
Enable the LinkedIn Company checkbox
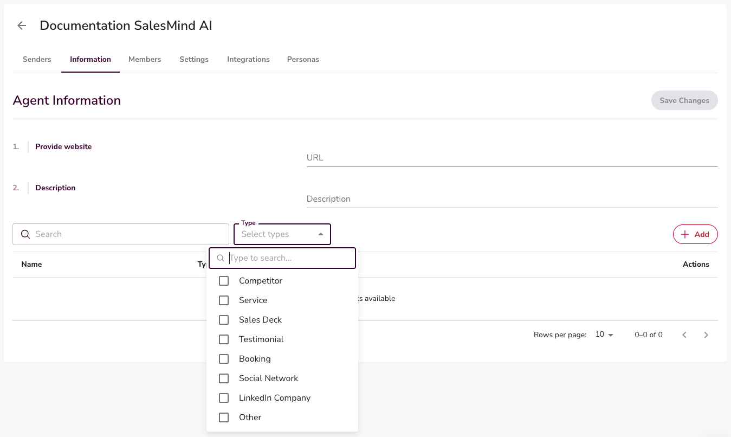[224, 398]
